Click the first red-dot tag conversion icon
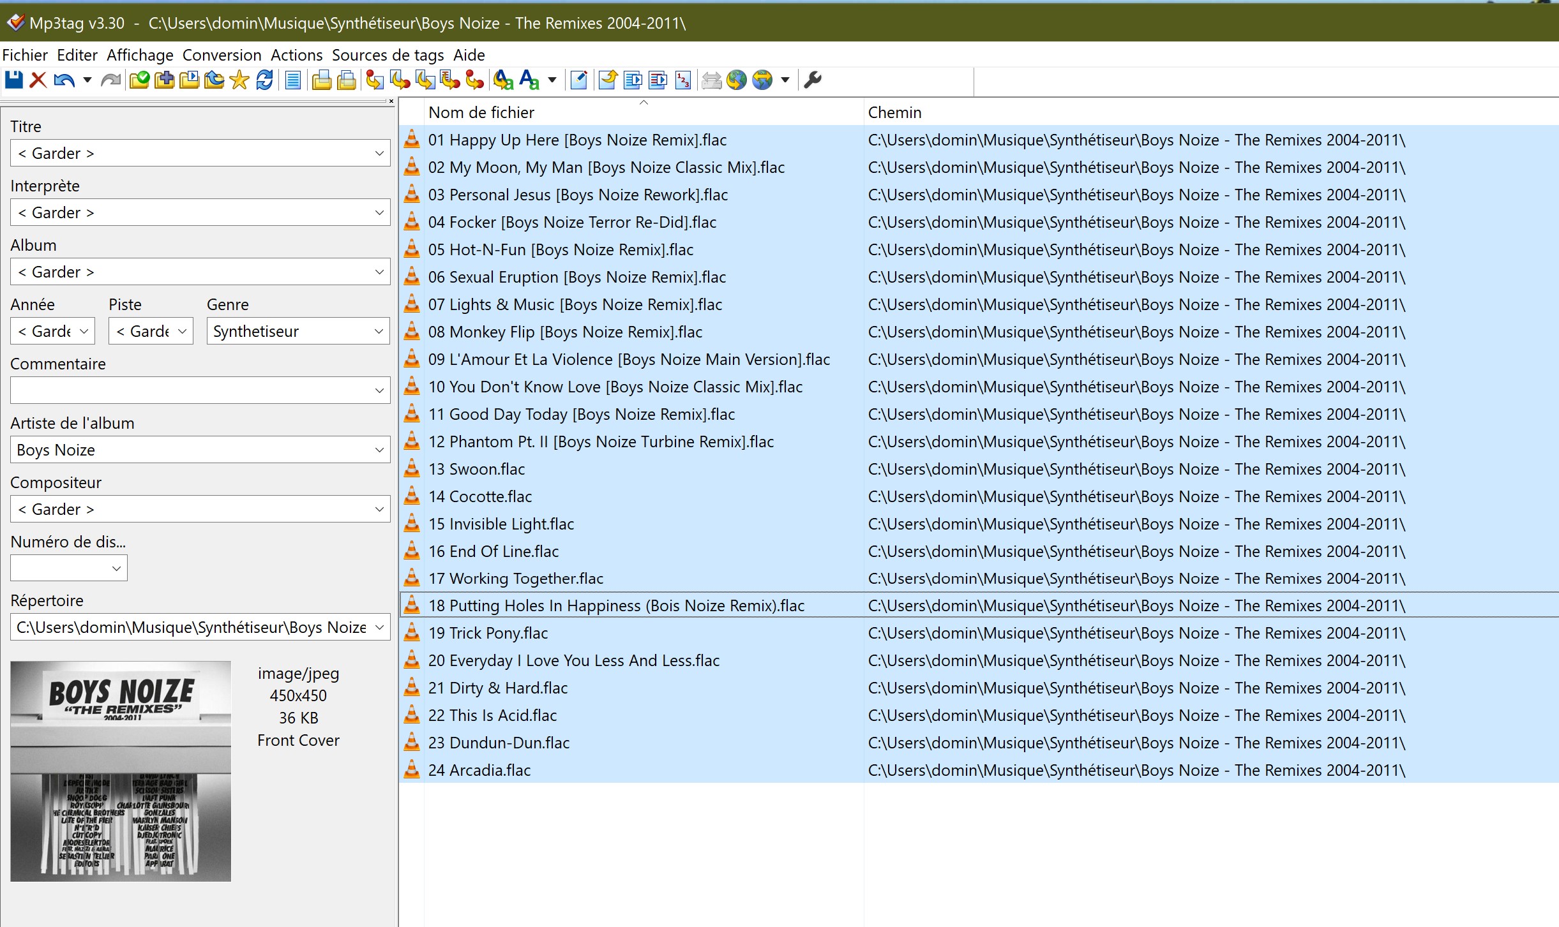1559x927 pixels. point(375,80)
